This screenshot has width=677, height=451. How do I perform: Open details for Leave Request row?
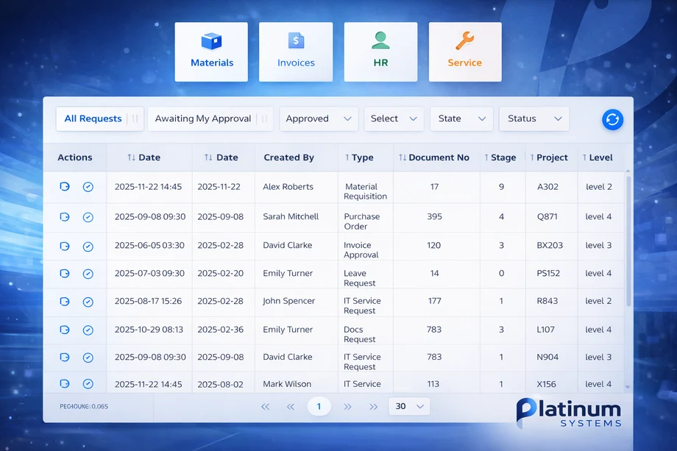tap(64, 273)
